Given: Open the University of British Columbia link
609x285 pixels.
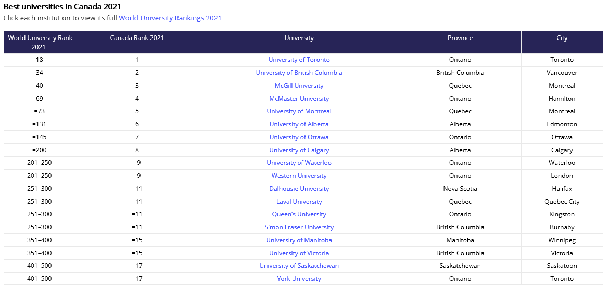Looking at the screenshot, I should pyautogui.click(x=299, y=73).
